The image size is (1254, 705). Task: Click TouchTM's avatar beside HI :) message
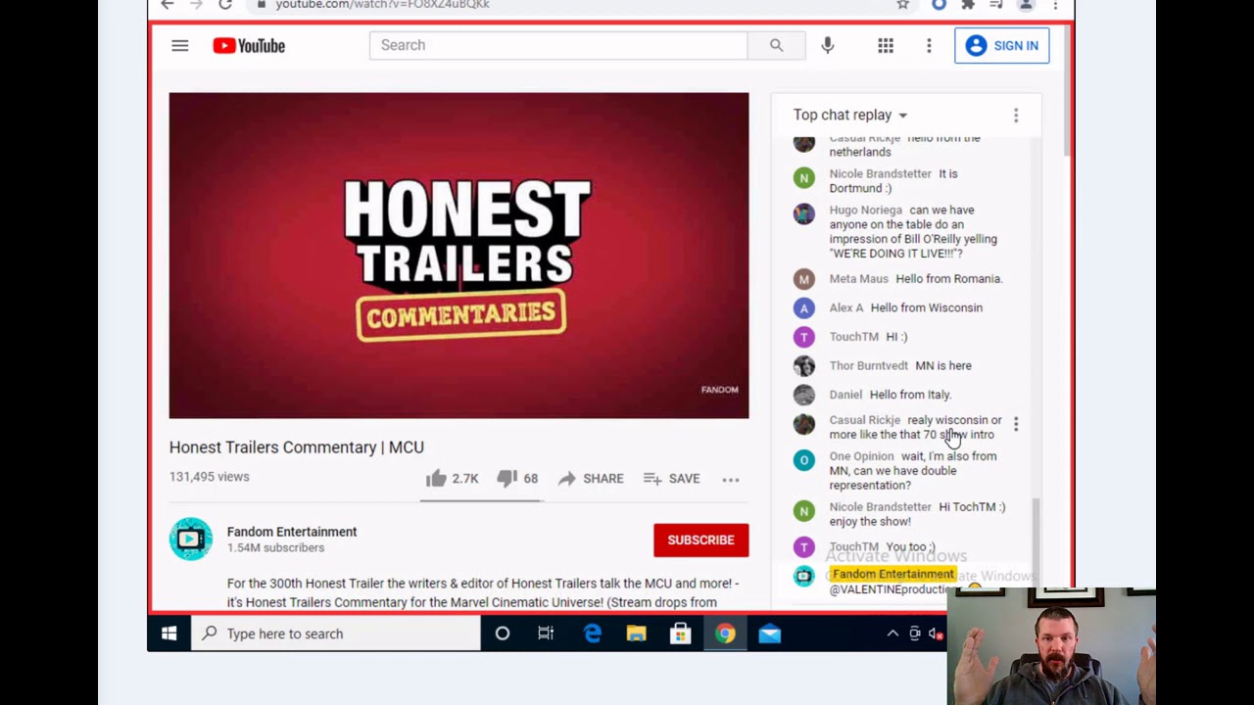click(804, 337)
